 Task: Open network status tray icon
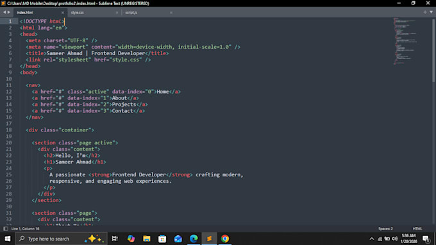[x=380, y=239]
